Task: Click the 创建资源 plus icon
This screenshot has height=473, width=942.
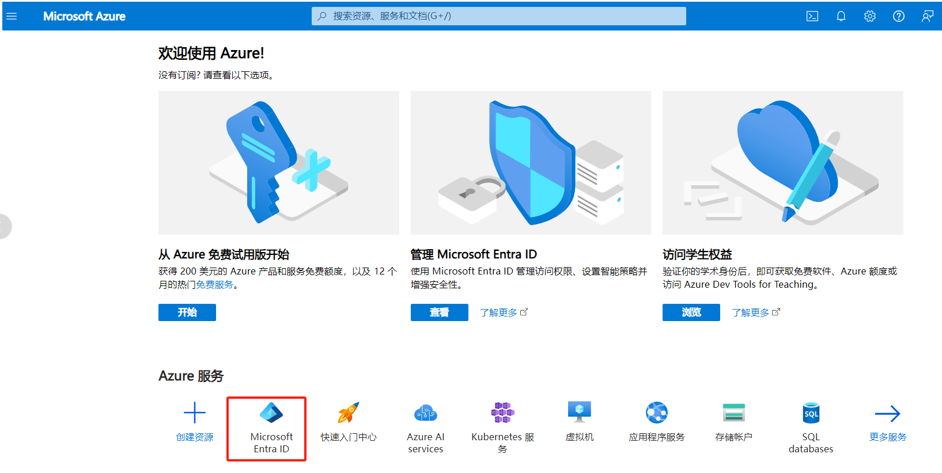Action: coord(195,413)
